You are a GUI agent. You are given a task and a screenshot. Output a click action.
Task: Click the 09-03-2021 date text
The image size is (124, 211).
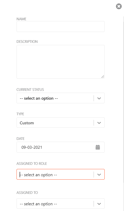point(32,147)
